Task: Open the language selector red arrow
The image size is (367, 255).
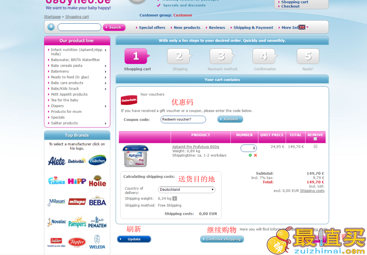Action: [307, 27]
